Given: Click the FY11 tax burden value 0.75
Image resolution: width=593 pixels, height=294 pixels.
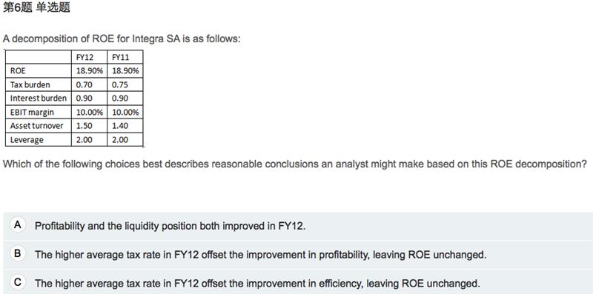Looking at the screenshot, I should pyautogui.click(x=120, y=84).
